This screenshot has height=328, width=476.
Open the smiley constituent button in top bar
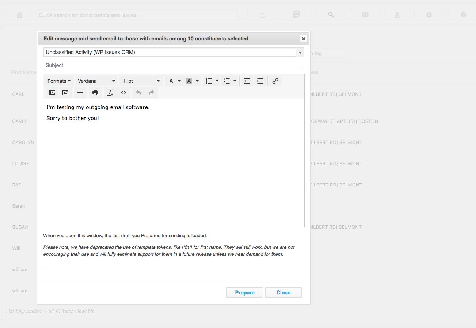point(262,15)
